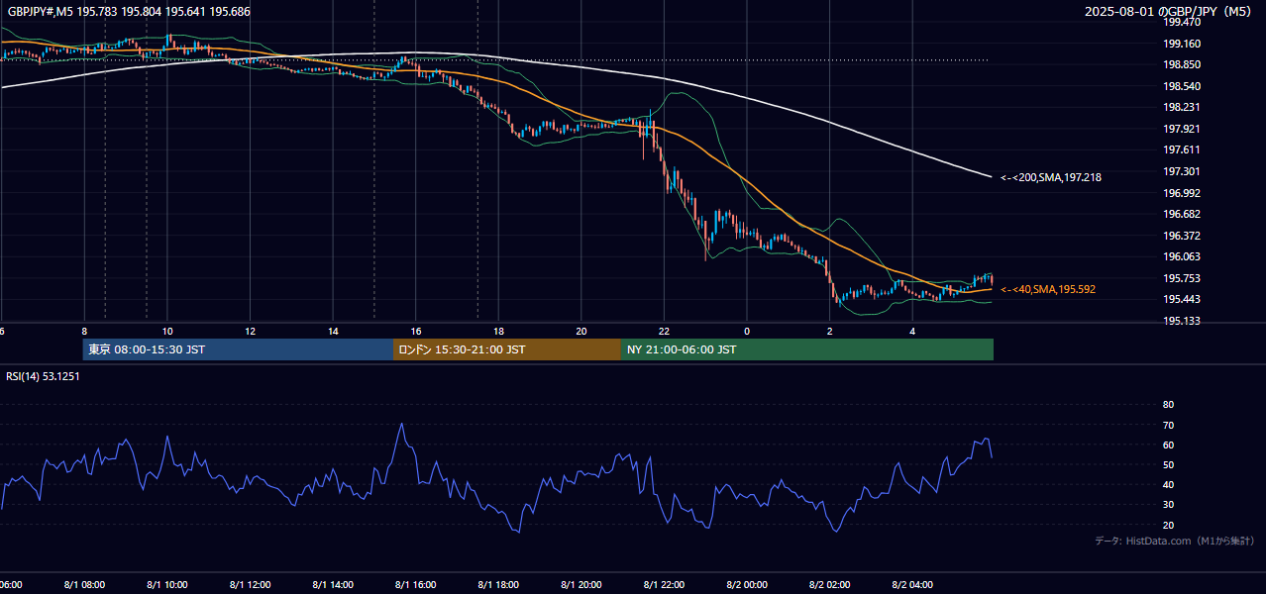The width and height of the screenshot is (1266, 594).
Task: Click hour 0 tick under the price chart
Action: tap(747, 331)
